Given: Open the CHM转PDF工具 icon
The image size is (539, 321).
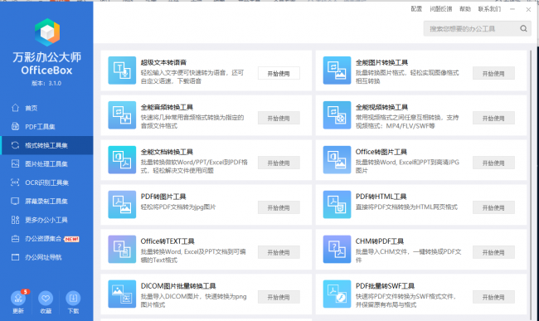Looking at the screenshot, I should coord(337,249).
